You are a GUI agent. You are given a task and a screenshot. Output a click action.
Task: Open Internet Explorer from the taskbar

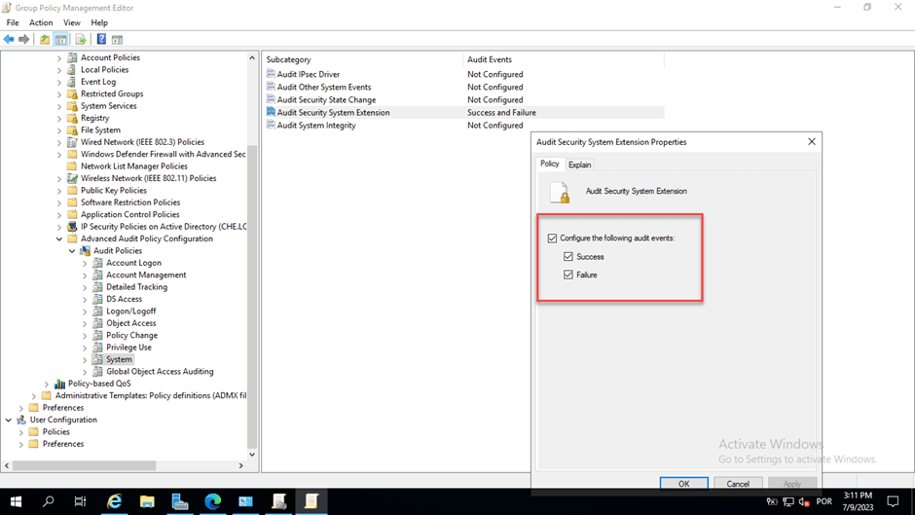(115, 501)
